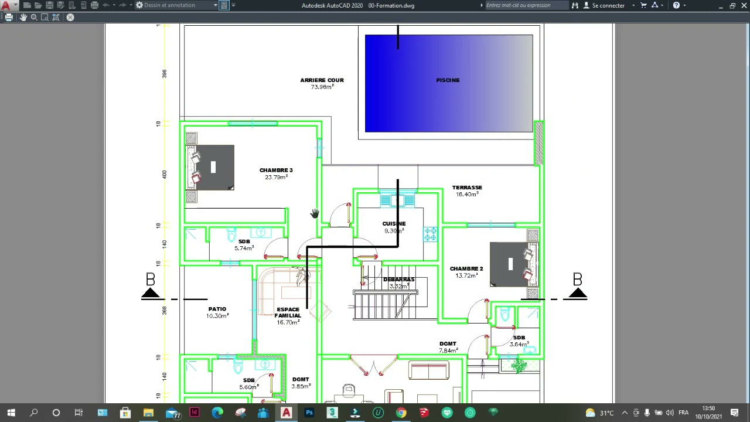
Task: Click Se connecter sign-in button
Action: (x=604, y=5)
